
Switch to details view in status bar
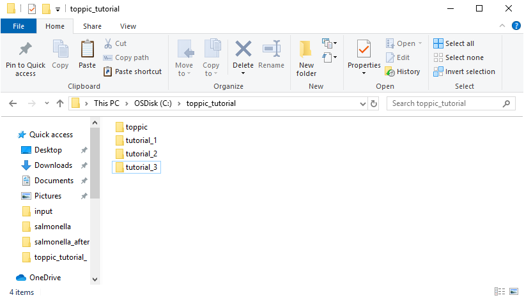(500, 292)
